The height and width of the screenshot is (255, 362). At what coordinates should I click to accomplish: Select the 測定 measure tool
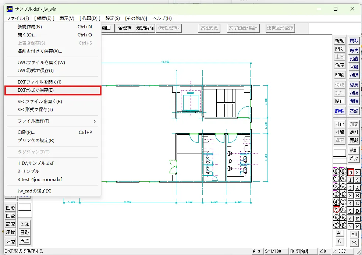click(354, 124)
